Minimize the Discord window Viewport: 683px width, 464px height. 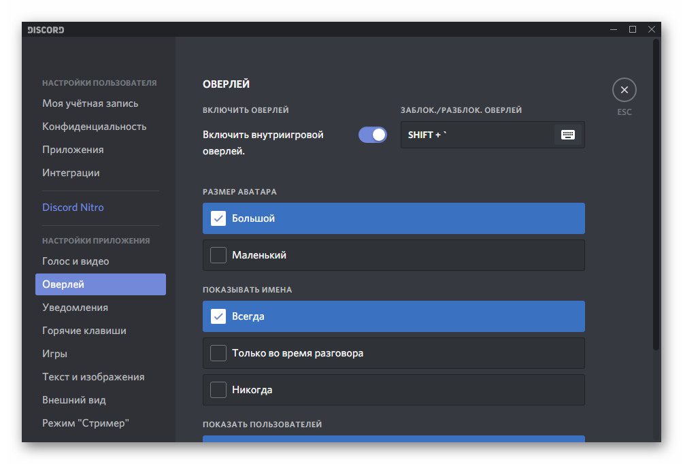[614, 29]
